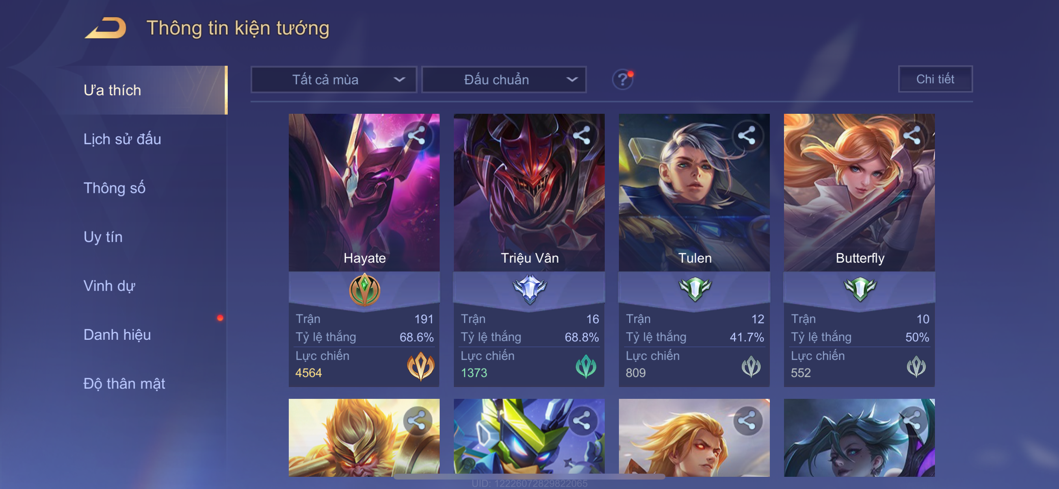Viewport: 1059px width, 489px height.
Task: Open the Độ thân mật tab
Action: coord(124,383)
